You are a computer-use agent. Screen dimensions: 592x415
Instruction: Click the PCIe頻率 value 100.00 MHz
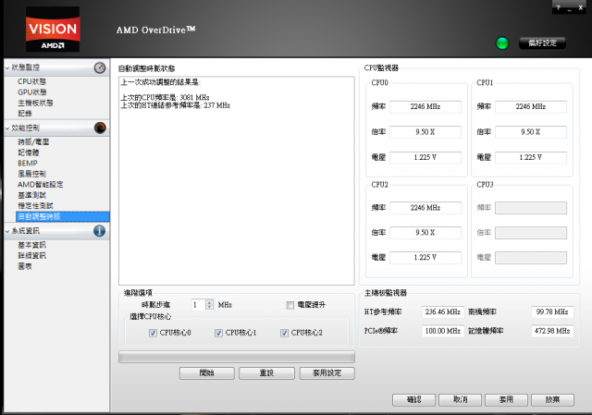tap(442, 331)
